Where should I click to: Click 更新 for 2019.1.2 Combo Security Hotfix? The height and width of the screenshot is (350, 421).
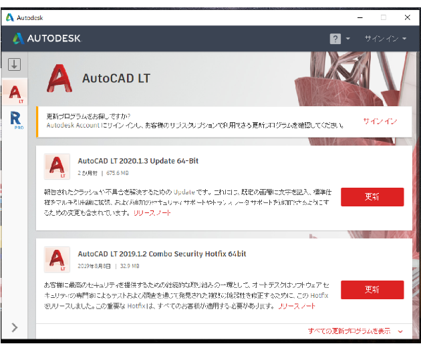(x=372, y=290)
